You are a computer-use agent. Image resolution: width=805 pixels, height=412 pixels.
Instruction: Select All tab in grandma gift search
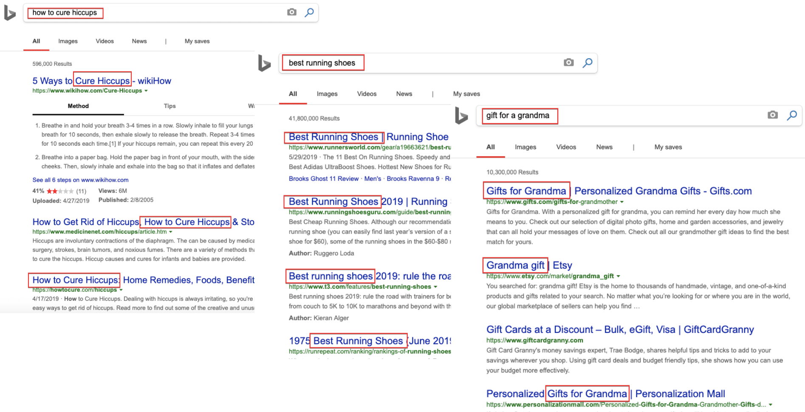(x=491, y=147)
